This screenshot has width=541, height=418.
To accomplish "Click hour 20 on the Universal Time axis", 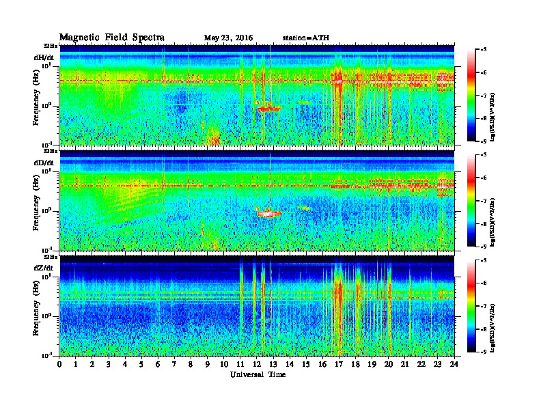I will pyautogui.click(x=388, y=364).
